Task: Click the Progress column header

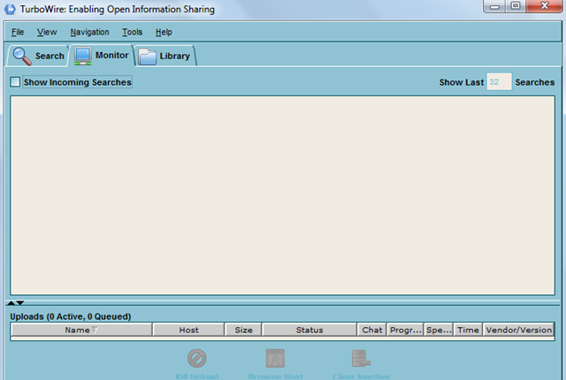Action: pos(405,330)
